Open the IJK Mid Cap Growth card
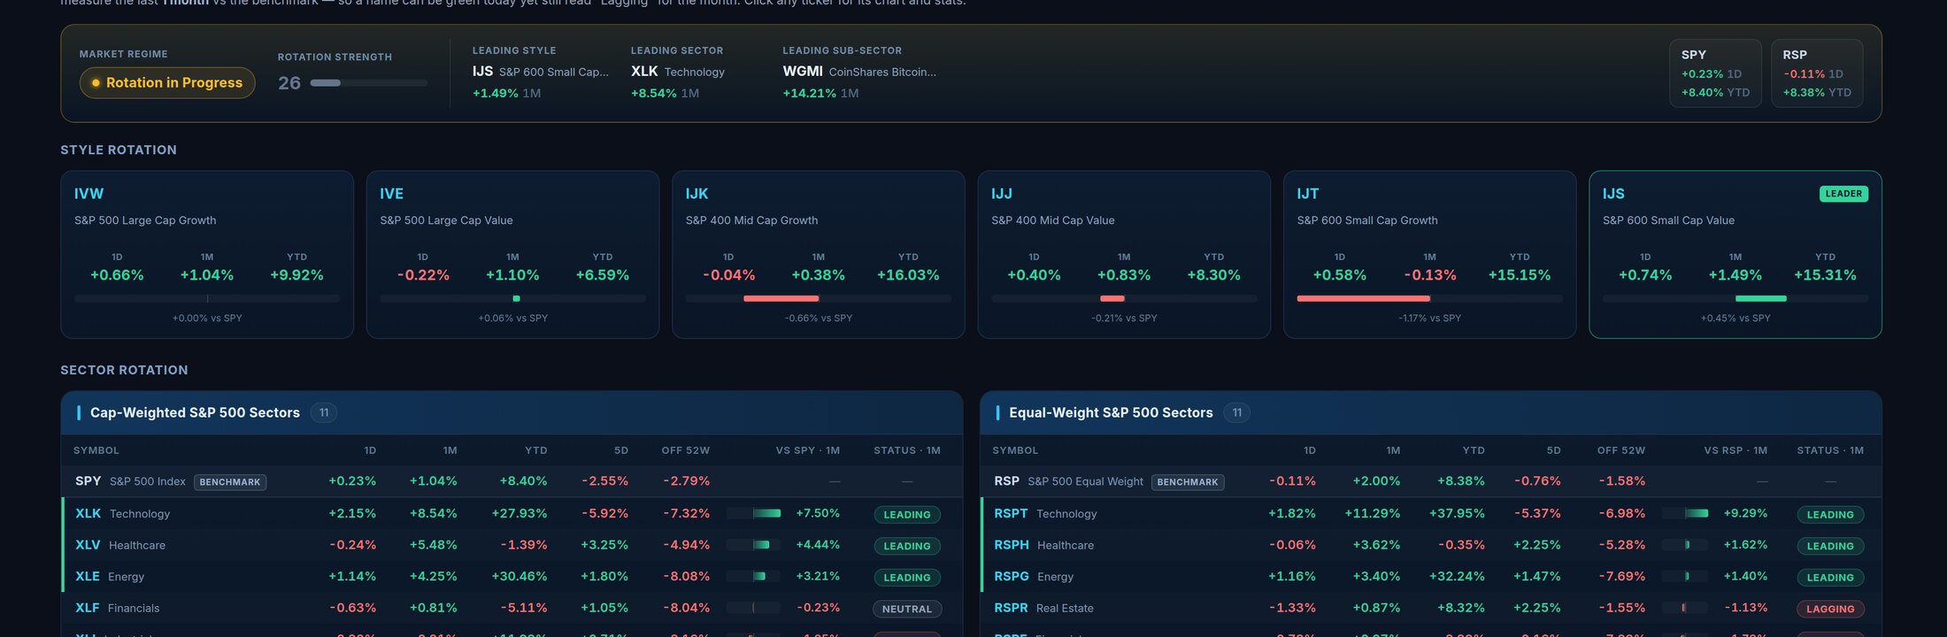 point(819,255)
